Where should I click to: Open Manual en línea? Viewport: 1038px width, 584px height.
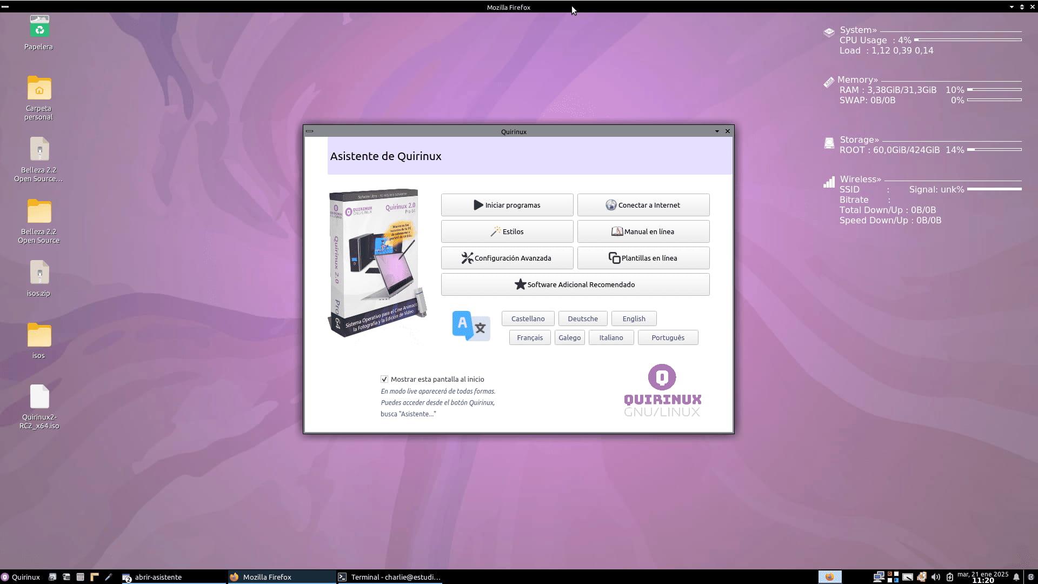coord(643,231)
